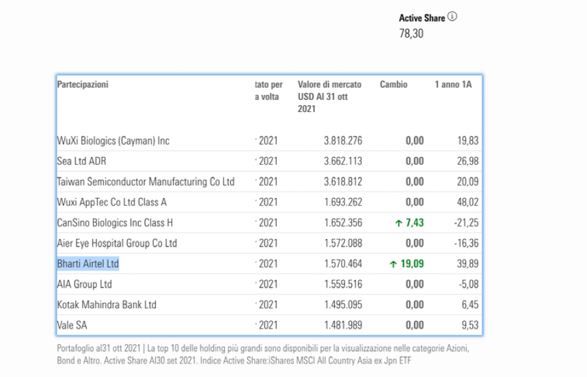Click 1-year return -21,25

pos(466,223)
